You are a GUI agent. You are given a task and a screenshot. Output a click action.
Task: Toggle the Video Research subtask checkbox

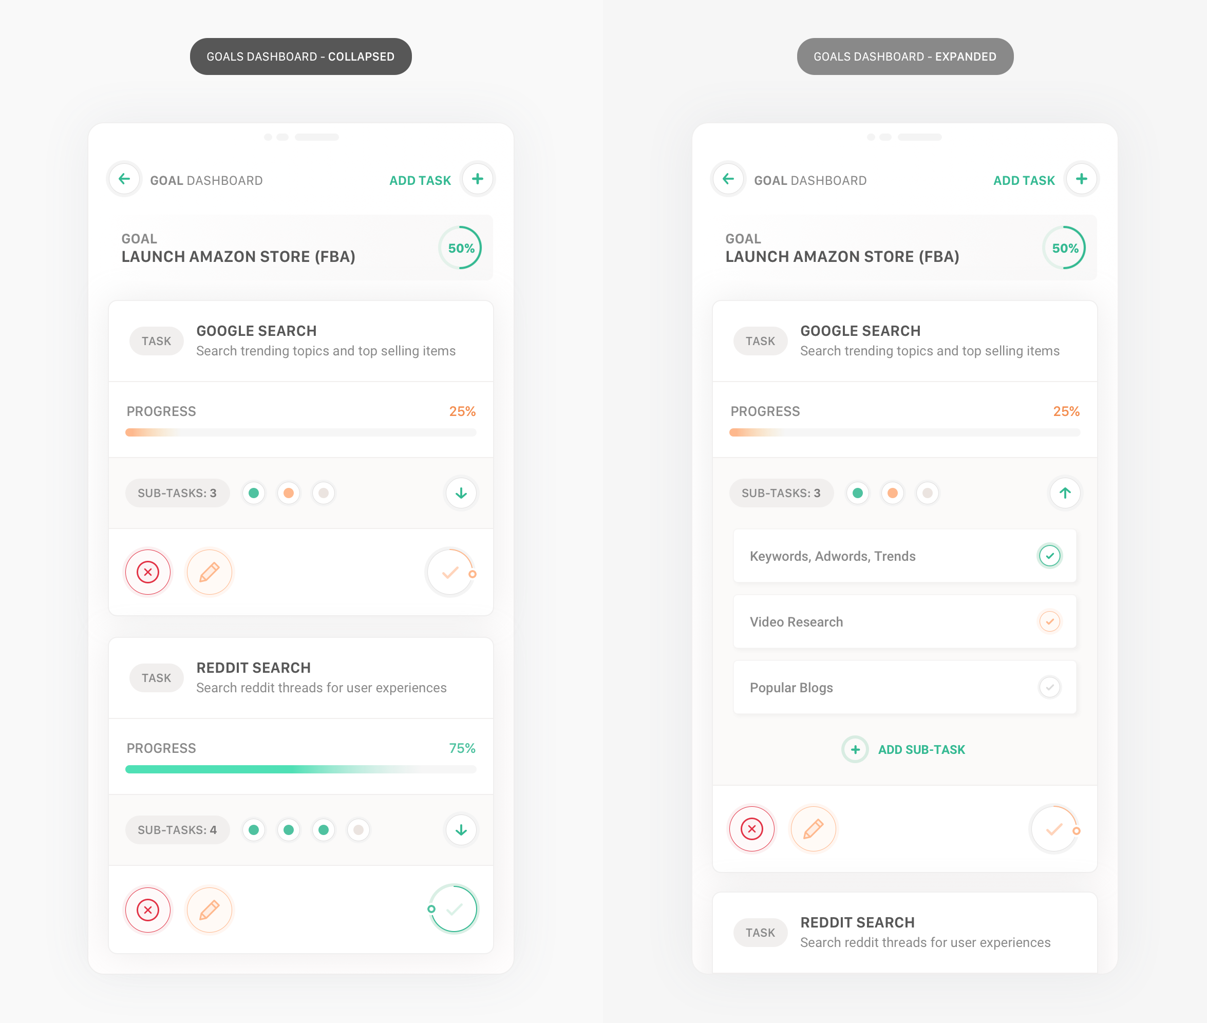(x=1050, y=621)
